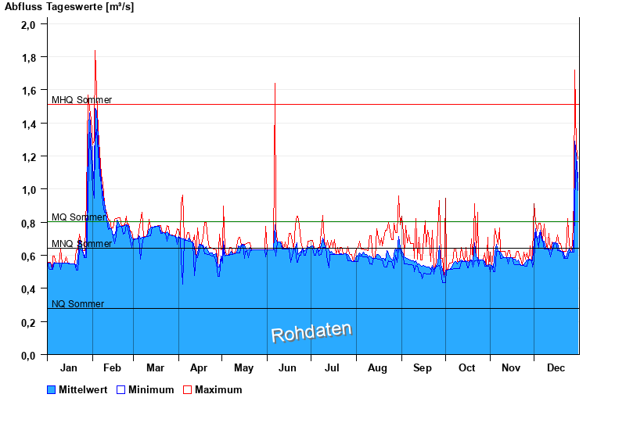Viewport: 626px width, 430px height.
Task: Click the Rohdaten watermark text
Action: [311, 331]
